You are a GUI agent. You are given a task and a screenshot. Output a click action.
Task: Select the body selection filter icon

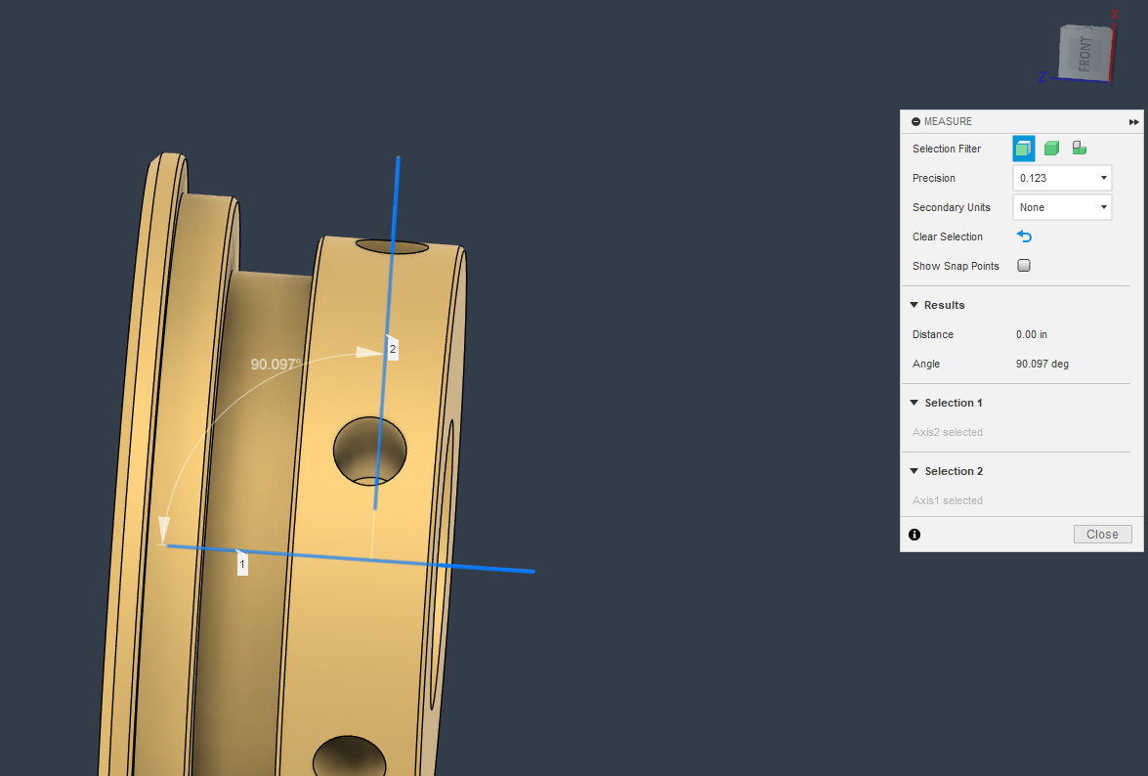pyautogui.click(x=1051, y=149)
